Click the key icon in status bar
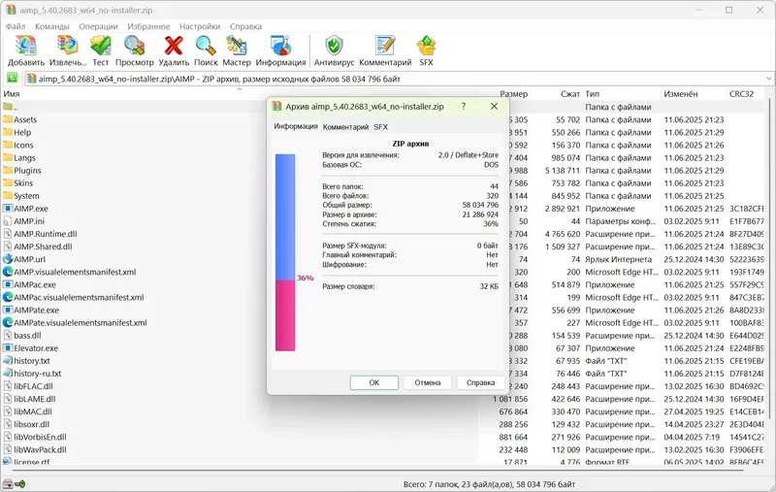 (x=20, y=483)
